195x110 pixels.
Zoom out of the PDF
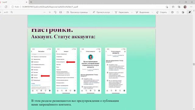click(x=44, y=12)
